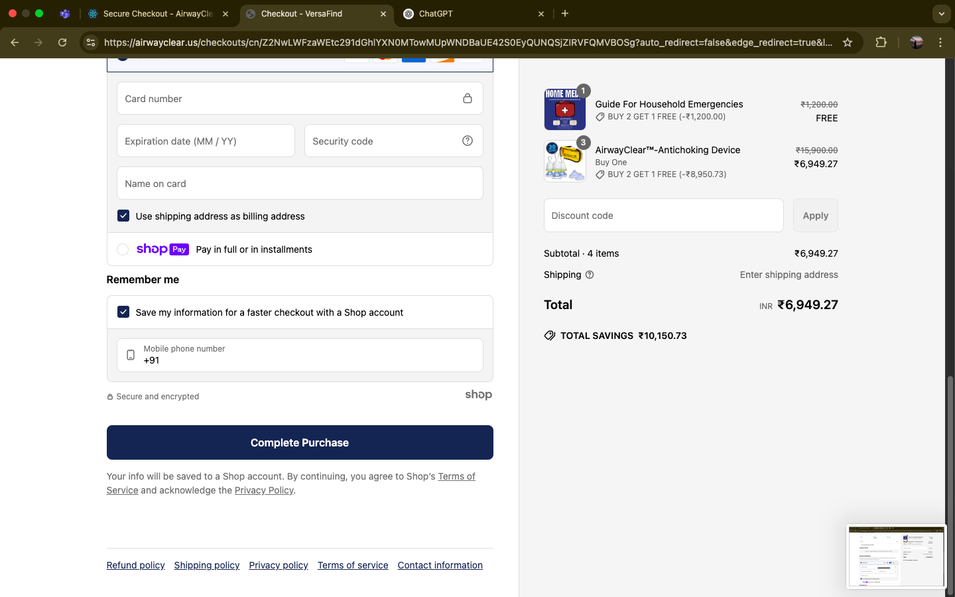Image resolution: width=955 pixels, height=597 pixels.
Task: Click the screenshot preview thumbnail
Action: [896, 557]
